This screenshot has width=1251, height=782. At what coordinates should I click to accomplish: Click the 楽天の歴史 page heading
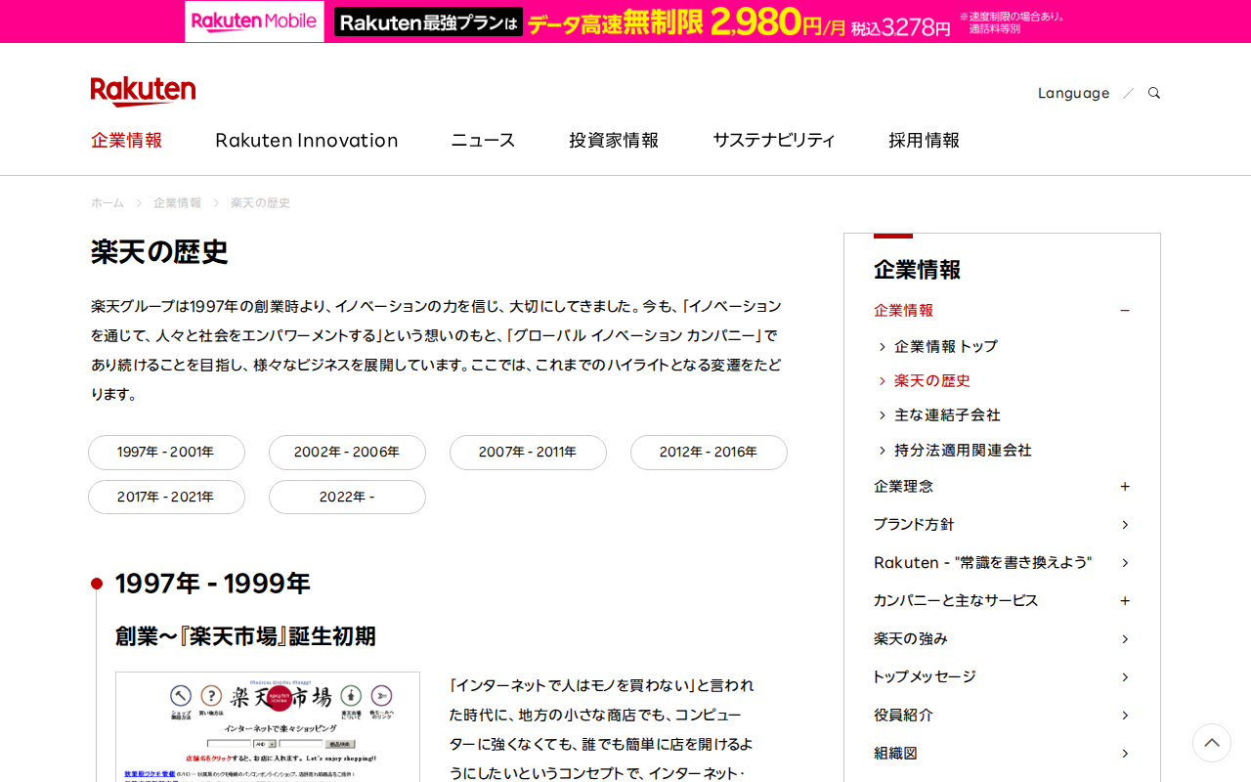coord(159,252)
